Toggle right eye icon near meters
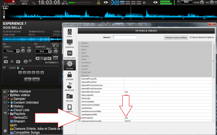The height and width of the screenshot is (135, 217). pos(155,2)
